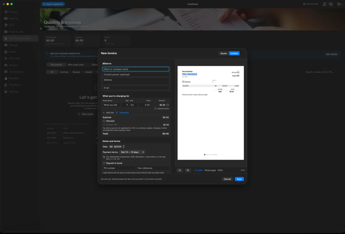Screen dimensions: 345x234
Task: Click the hrs unit field
Action: pos(134,105)
